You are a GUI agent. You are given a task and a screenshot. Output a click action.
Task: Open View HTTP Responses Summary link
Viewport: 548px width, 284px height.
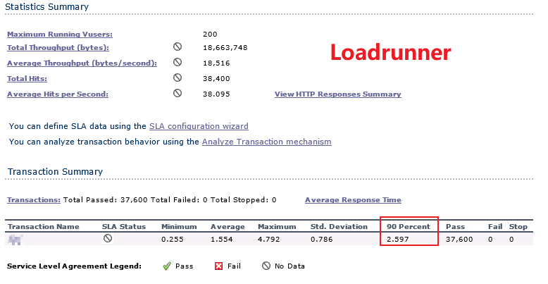pos(338,94)
